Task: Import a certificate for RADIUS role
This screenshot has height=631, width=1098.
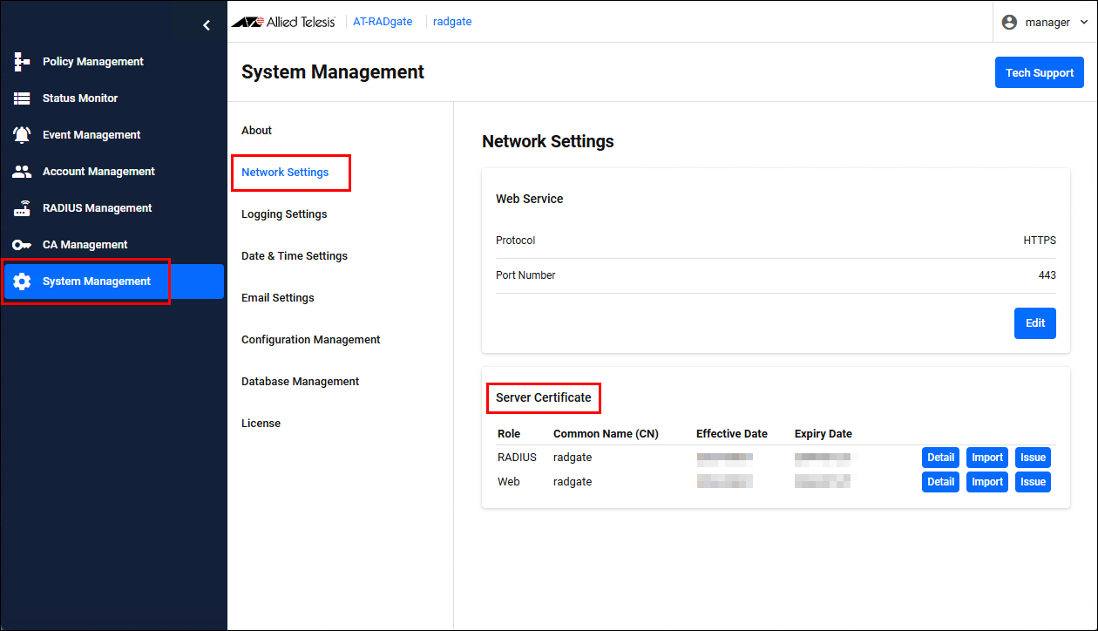Action: click(x=987, y=458)
